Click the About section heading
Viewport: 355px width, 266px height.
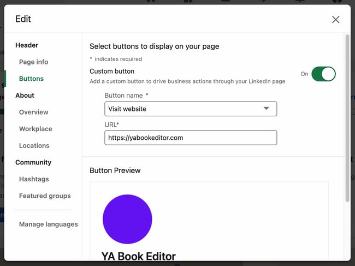coord(25,95)
